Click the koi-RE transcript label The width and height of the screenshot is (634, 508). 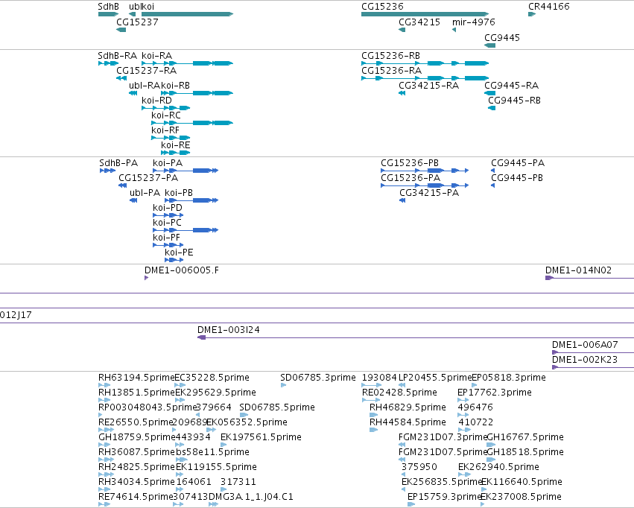[x=176, y=145]
